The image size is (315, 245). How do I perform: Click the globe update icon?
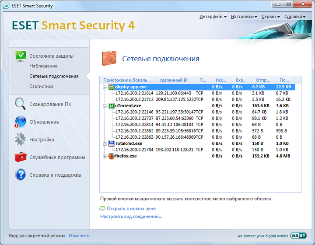click(x=20, y=122)
